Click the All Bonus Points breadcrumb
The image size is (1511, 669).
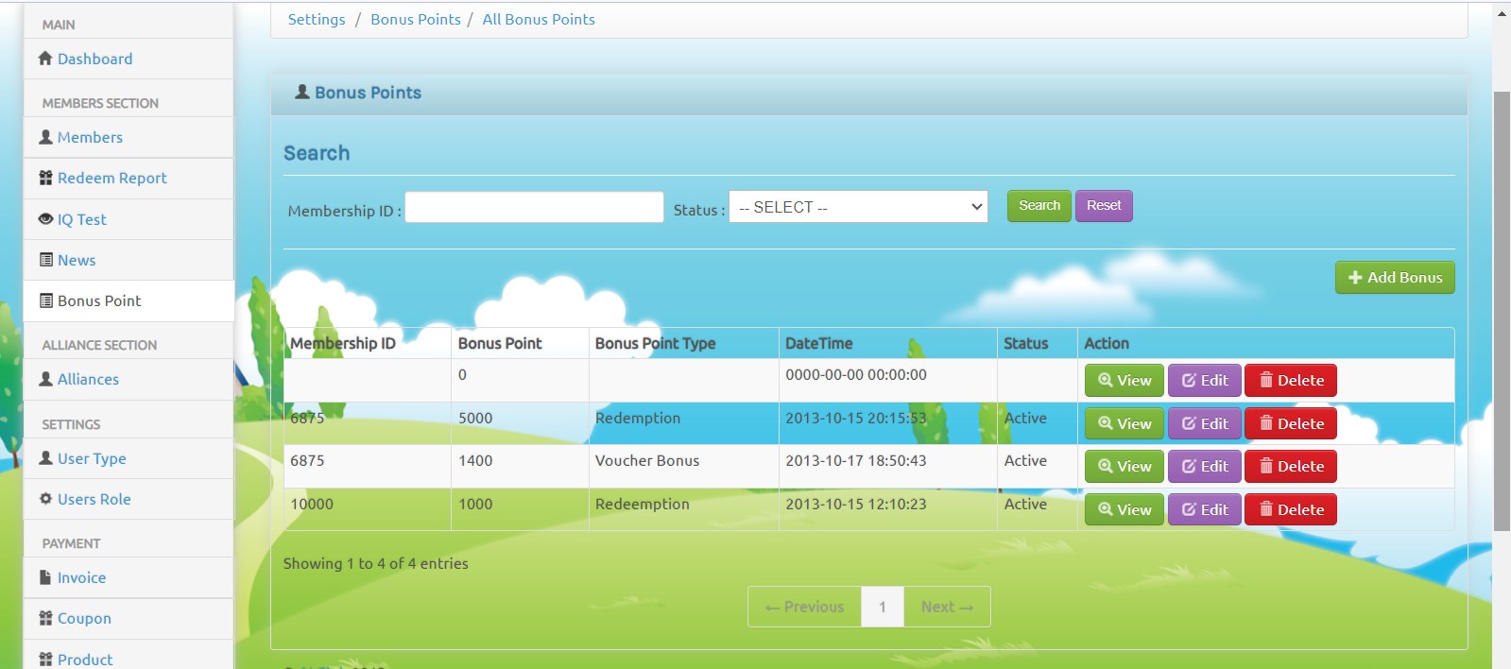tap(539, 19)
